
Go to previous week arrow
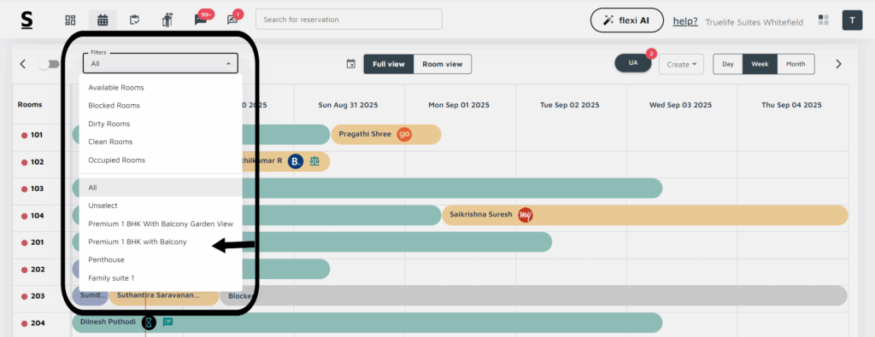(23, 64)
